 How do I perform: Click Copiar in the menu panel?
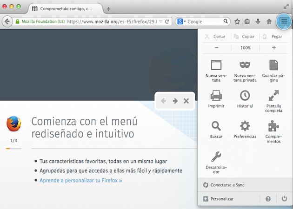tap(244, 37)
